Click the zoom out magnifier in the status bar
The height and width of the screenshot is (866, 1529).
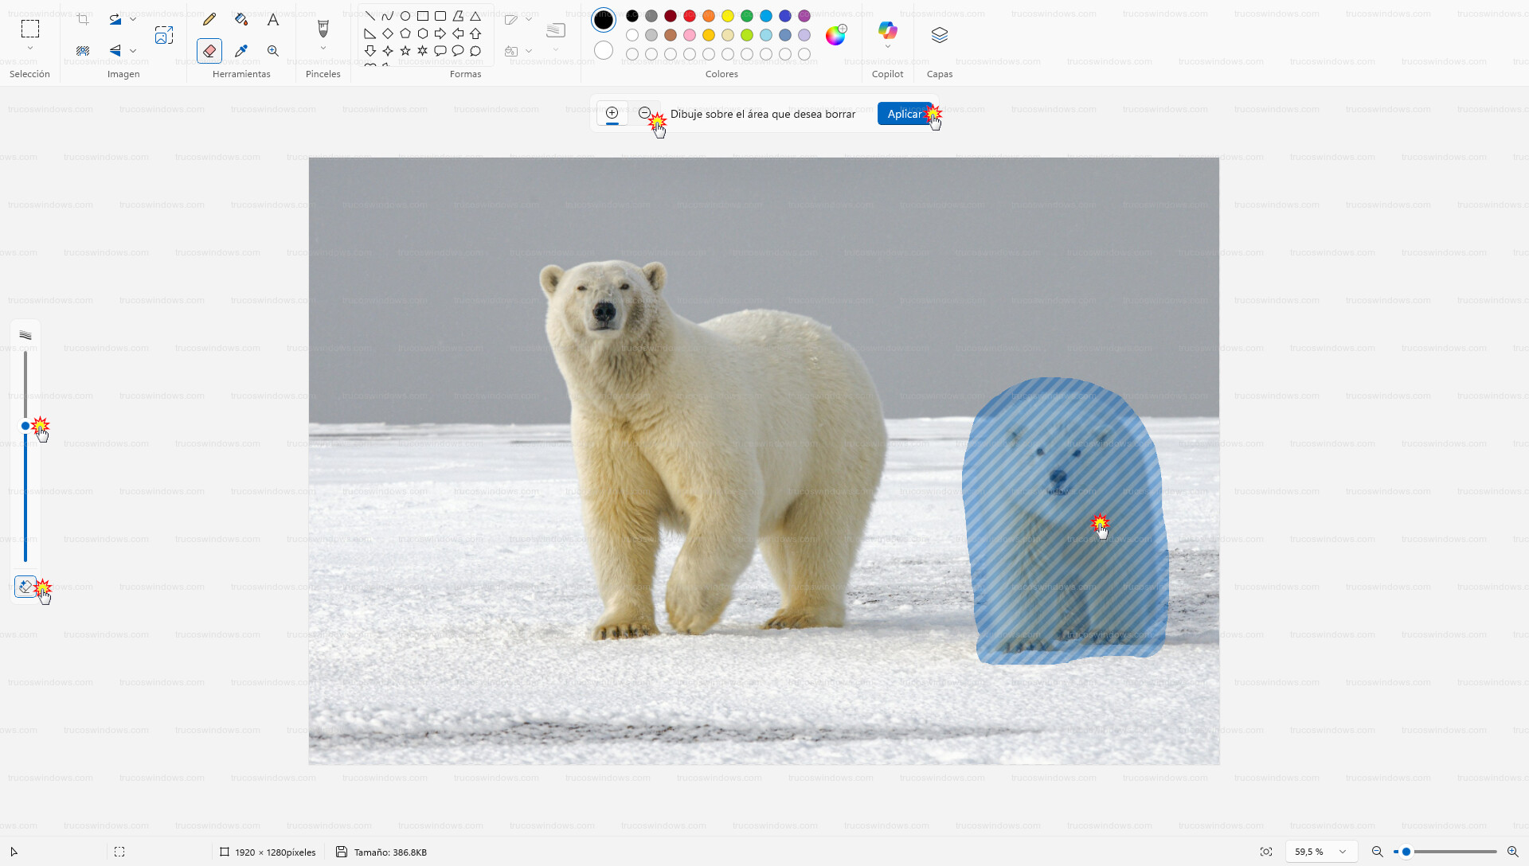(x=1377, y=852)
